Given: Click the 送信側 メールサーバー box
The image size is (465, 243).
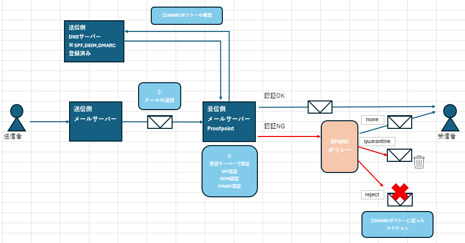Looking at the screenshot, I should (x=95, y=121).
